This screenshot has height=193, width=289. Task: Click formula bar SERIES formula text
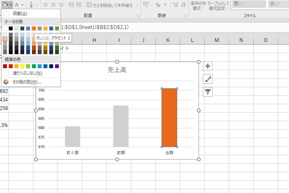[x=95, y=27]
